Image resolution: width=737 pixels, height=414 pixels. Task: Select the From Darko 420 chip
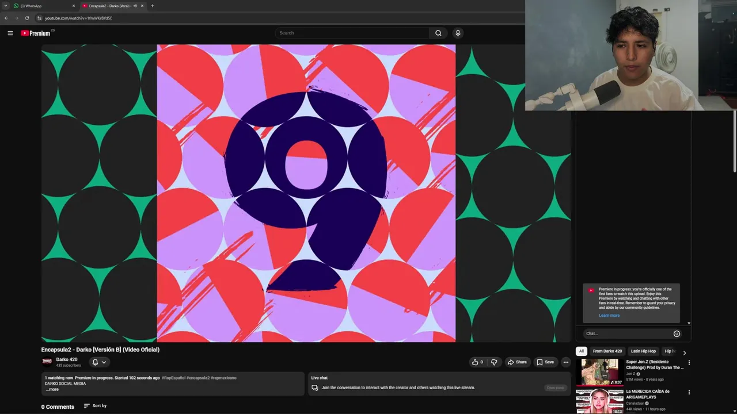click(607, 351)
